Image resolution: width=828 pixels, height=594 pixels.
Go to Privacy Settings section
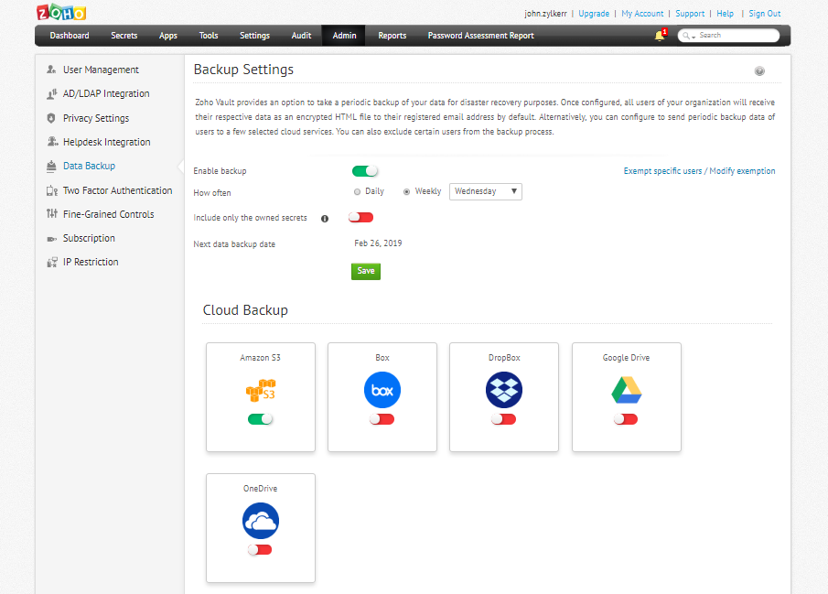[96, 118]
